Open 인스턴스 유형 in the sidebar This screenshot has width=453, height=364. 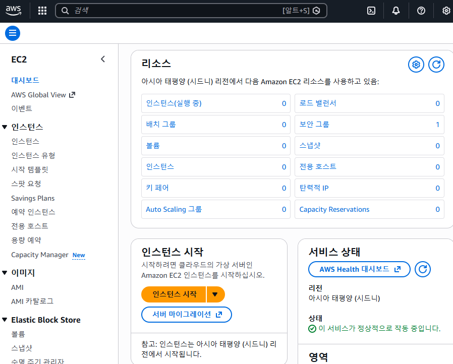[x=33, y=156]
